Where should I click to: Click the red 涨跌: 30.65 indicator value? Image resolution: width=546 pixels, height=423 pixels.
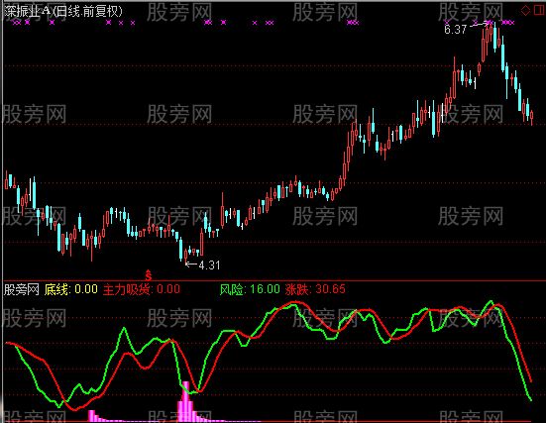[x=315, y=289]
